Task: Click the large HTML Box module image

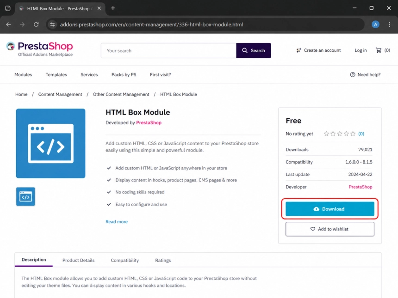Action: coord(50,143)
